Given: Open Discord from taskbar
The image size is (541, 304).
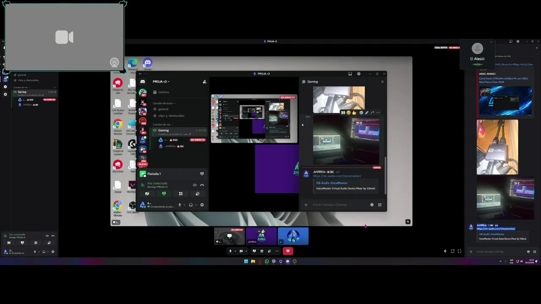Looking at the screenshot, I should [288, 261].
